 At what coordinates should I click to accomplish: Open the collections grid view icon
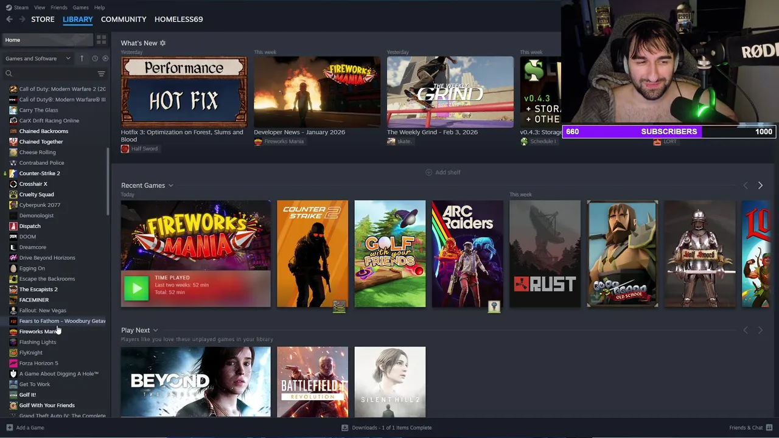point(101,40)
